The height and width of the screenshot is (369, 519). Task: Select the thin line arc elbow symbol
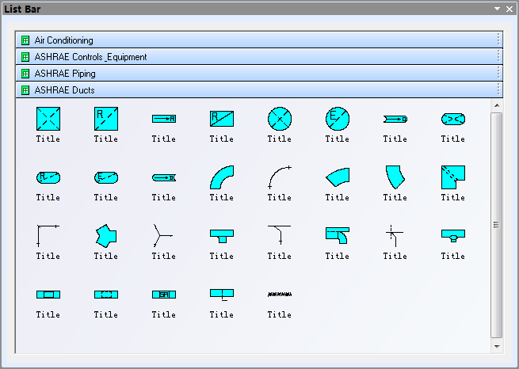pyautogui.click(x=279, y=177)
